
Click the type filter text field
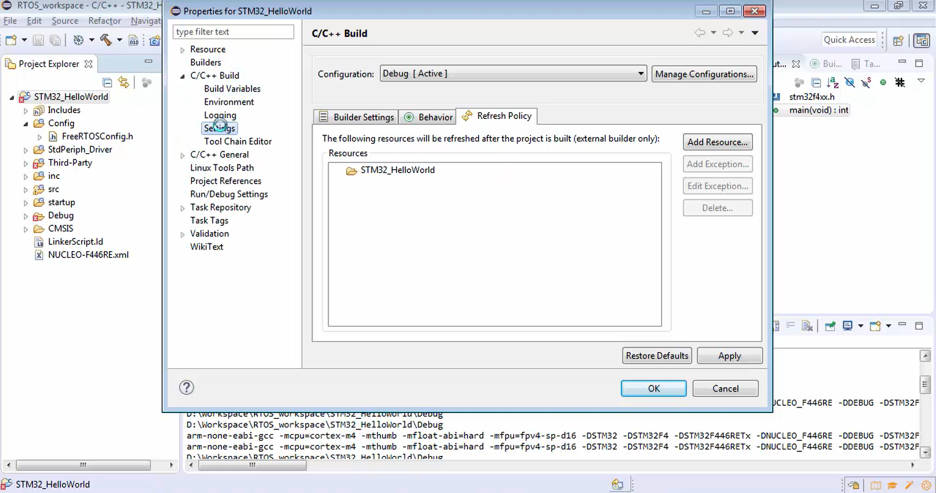pyautogui.click(x=233, y=32)
